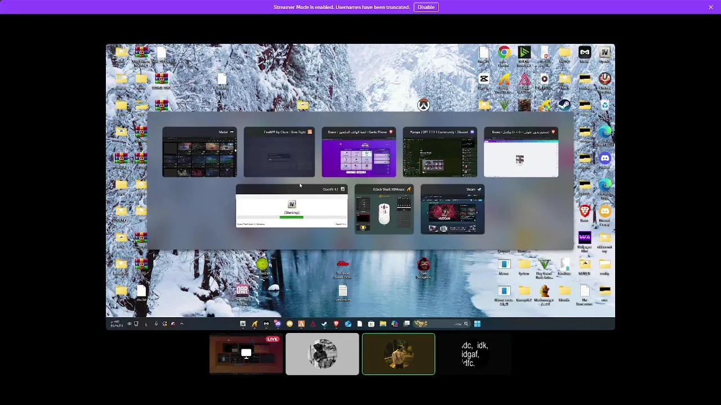The image size is (721, 405).
Task: Switch to the Attack Shark X6 Mouse window
Action: click(384, 209)
